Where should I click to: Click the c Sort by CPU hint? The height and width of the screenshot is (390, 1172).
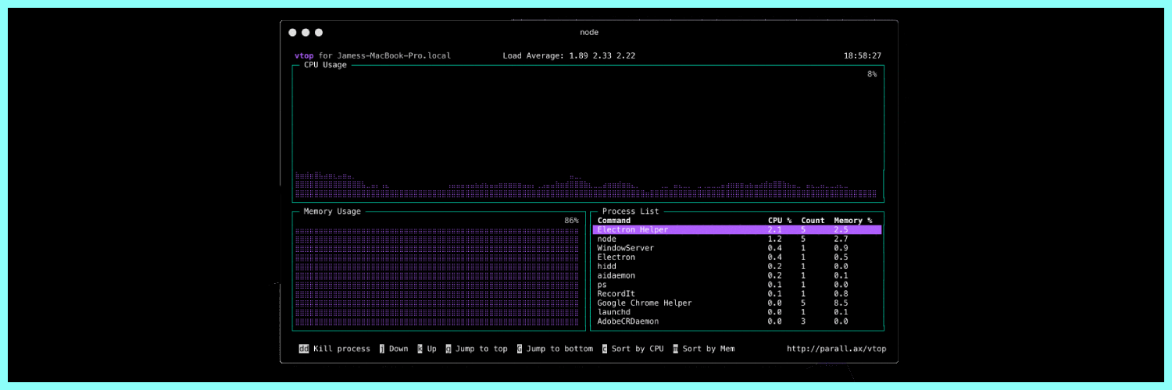click(x=633, y=349)
